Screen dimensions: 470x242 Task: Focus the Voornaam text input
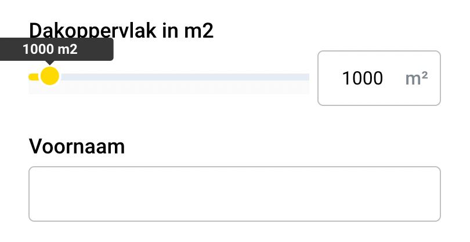coord(234,194)
